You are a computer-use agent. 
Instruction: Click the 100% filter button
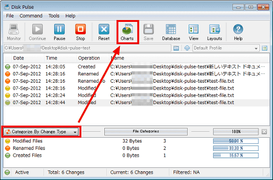pos(236,131)
